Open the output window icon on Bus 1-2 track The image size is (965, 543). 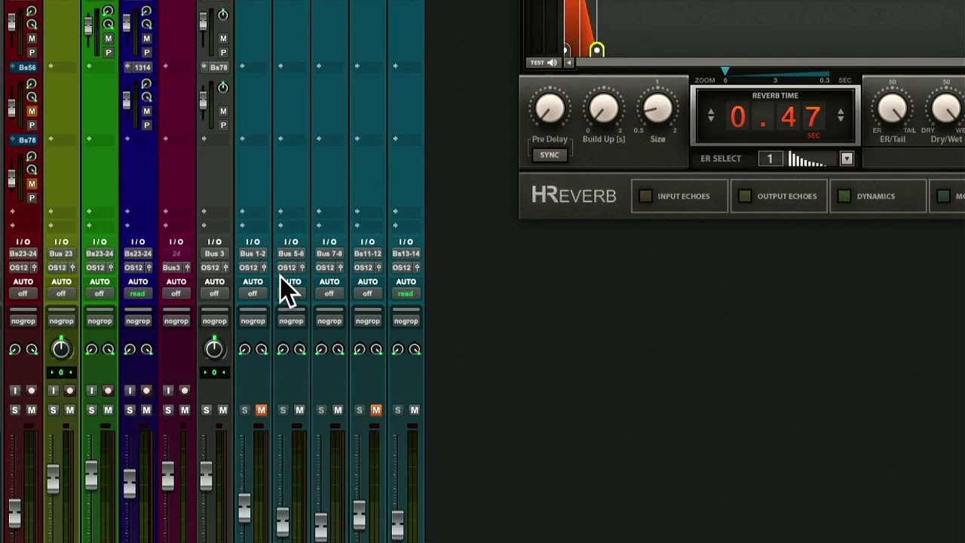tap(264, 268)
